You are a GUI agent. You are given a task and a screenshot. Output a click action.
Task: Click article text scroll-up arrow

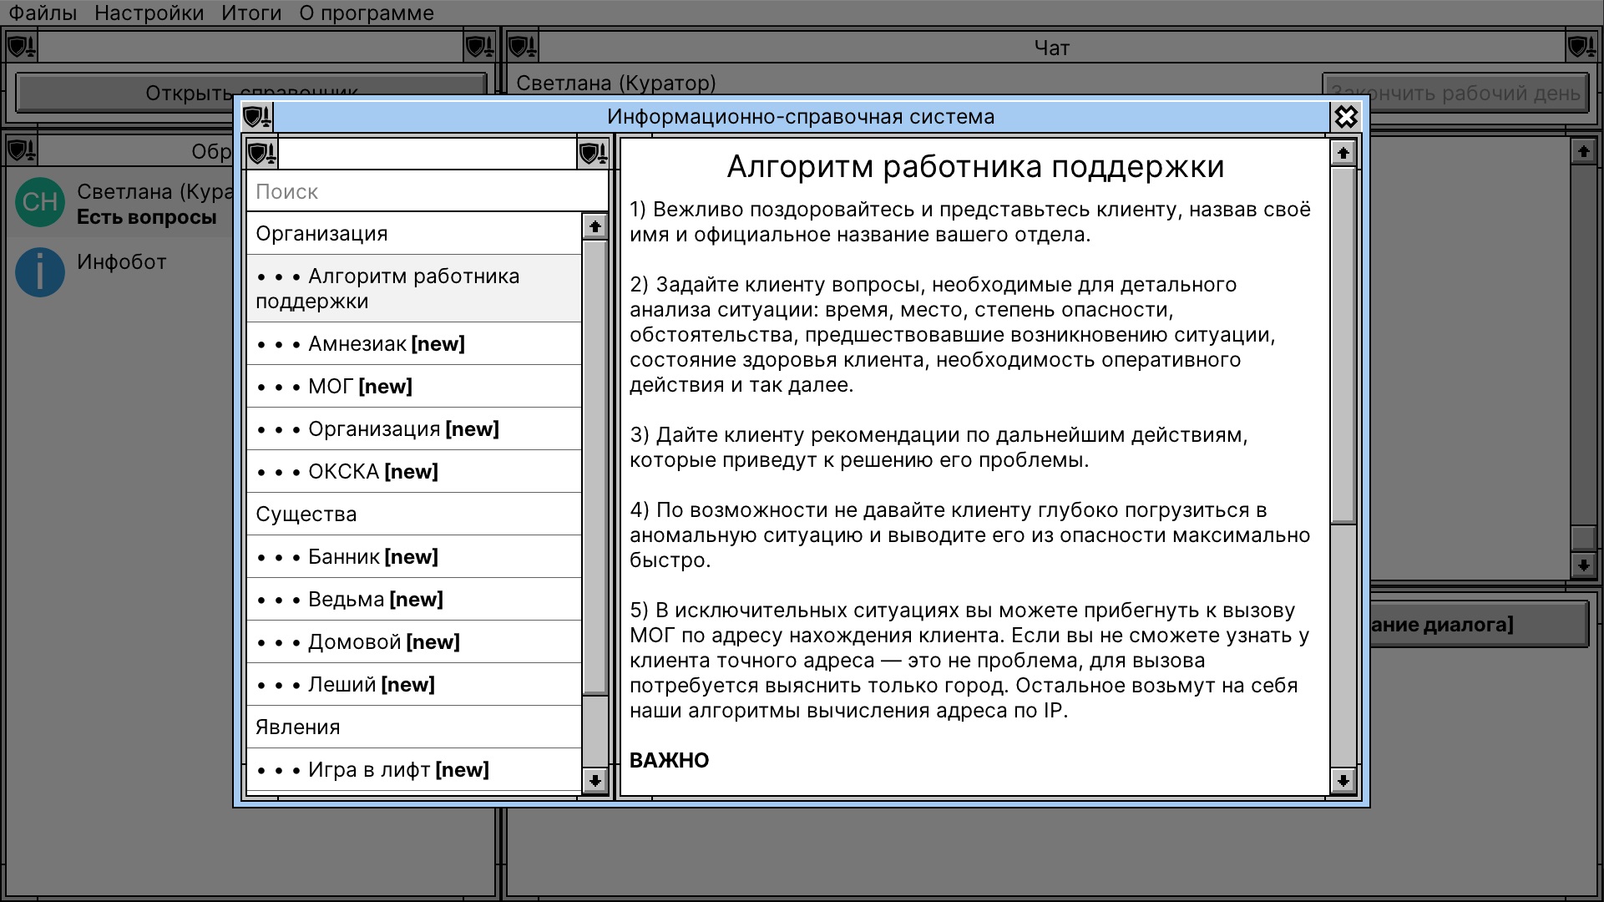click(1343, 153)
